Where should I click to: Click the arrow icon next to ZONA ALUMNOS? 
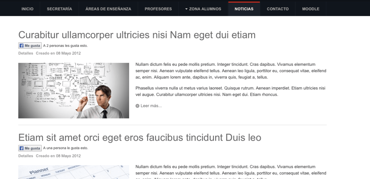click(186, 9)
